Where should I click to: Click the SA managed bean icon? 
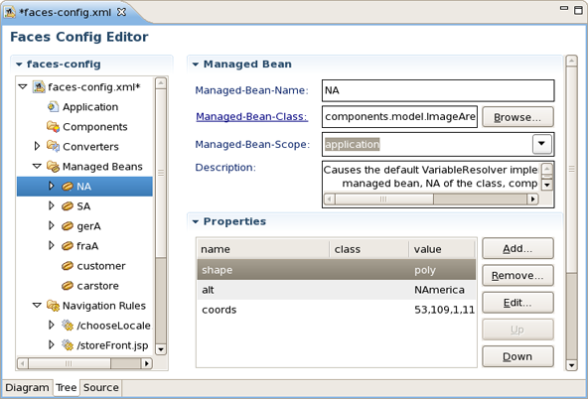click(68, 206)
